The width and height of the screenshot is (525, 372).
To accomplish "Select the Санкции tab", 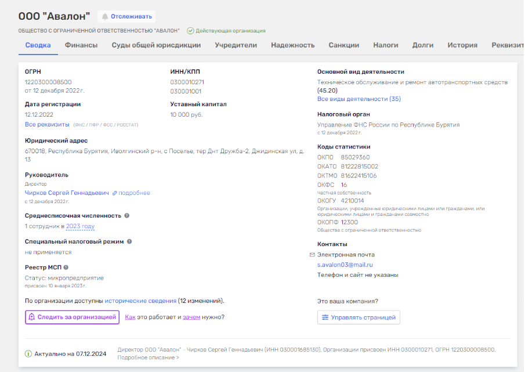I will click(x=343, y=45).
